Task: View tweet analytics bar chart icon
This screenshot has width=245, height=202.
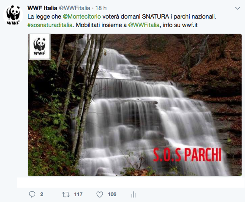Action: pyautogui.click(x=133, y=195)
